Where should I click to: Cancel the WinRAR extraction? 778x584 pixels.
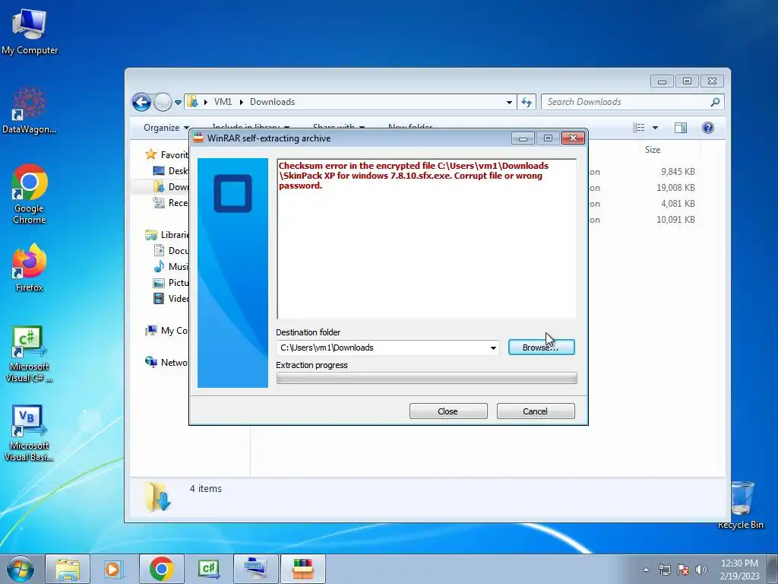click(536, 411)
